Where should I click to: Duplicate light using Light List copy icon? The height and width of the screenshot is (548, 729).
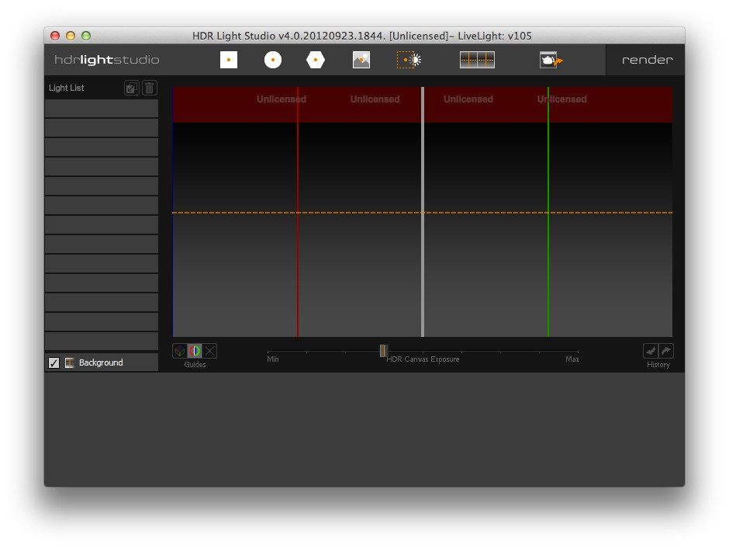pos(132,88)
